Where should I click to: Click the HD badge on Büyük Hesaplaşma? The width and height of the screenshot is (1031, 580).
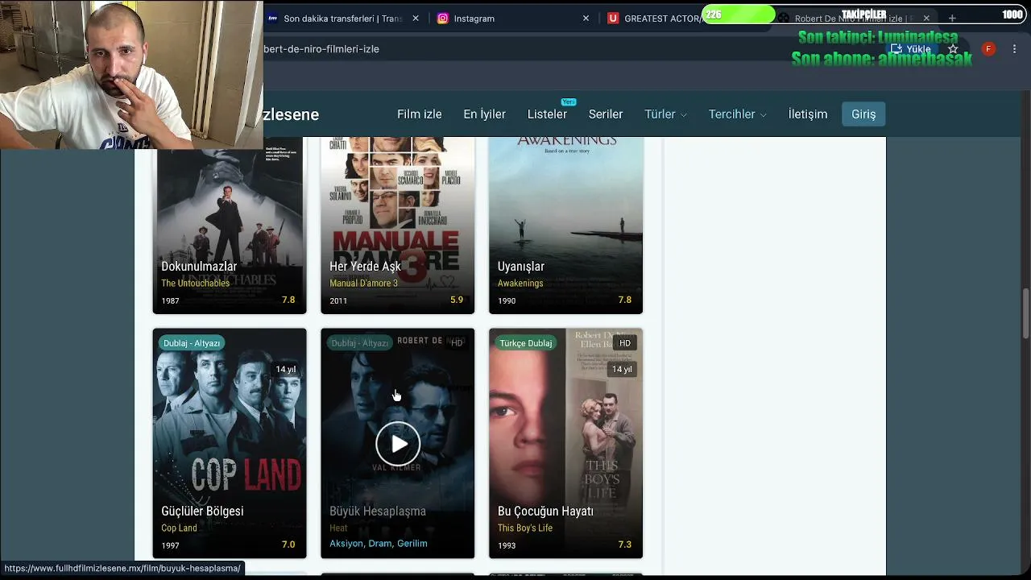click(457, 343)
